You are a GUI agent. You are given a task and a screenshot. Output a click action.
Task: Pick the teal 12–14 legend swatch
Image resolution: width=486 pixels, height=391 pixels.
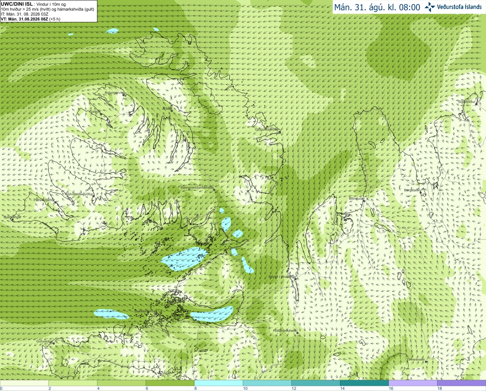[x=316, y=383]
